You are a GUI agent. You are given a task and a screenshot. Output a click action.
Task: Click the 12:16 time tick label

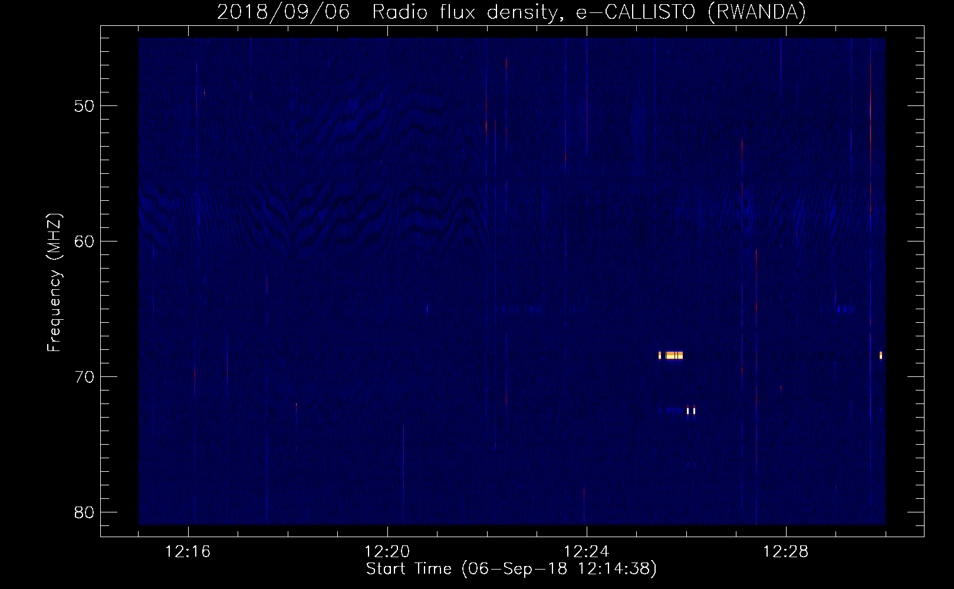[187, 552]
